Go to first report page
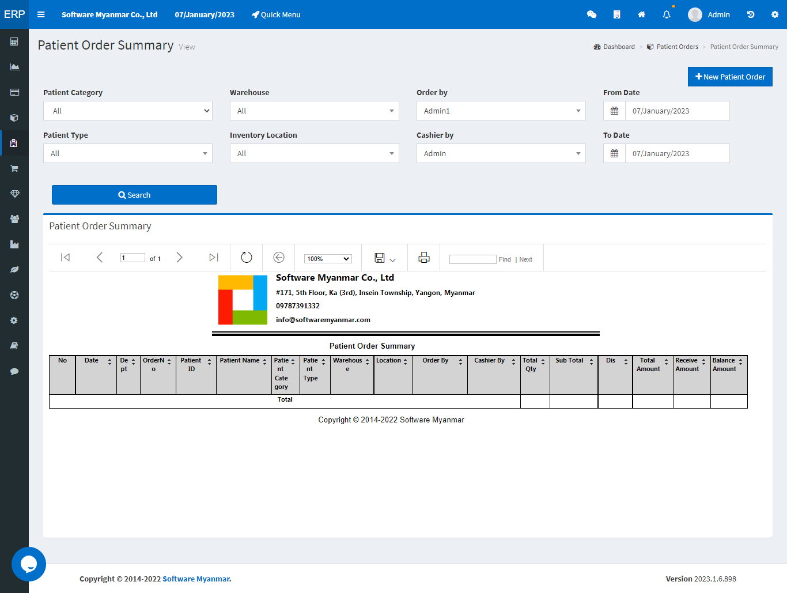 65,258
